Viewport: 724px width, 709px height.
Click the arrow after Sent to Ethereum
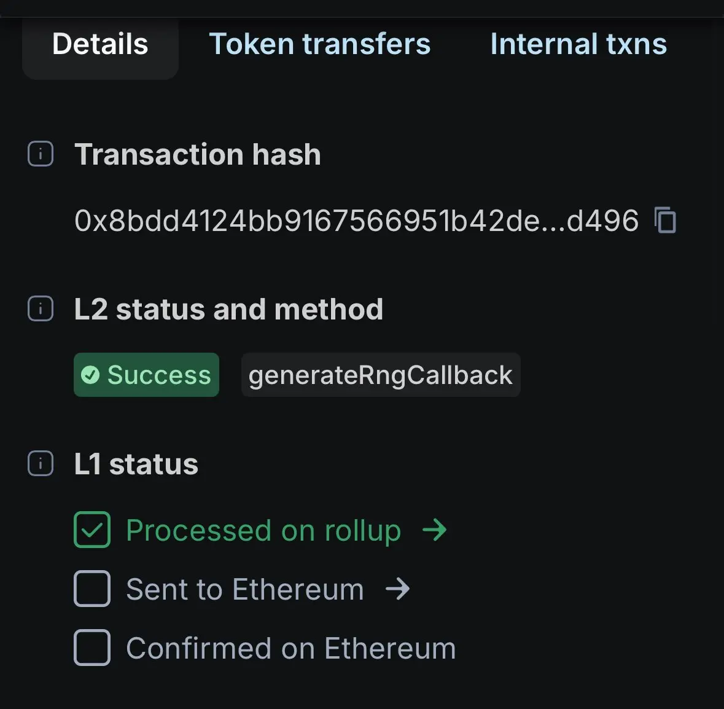pos(397,589)
